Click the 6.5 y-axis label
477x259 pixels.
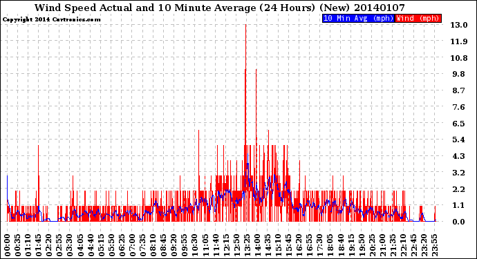point(459,124)
